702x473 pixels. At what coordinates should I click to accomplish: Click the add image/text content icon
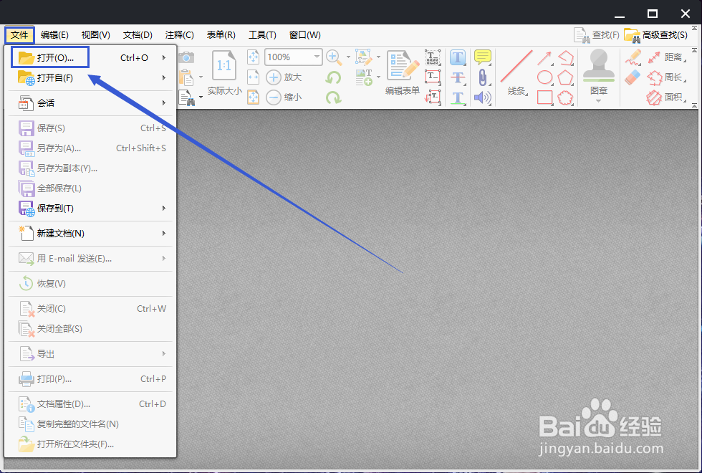pyautogui.click(x=364, y=77)
